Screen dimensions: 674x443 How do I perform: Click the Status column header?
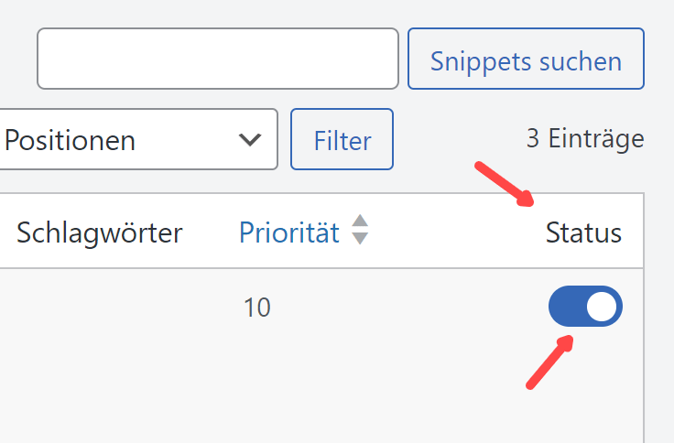[x=583, y=232]
